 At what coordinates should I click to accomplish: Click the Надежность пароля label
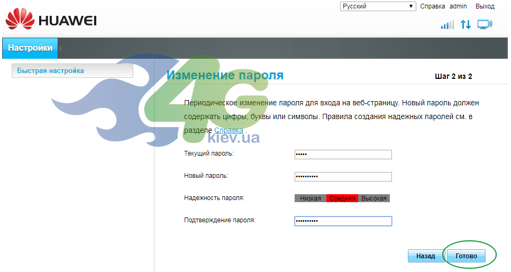214,198
